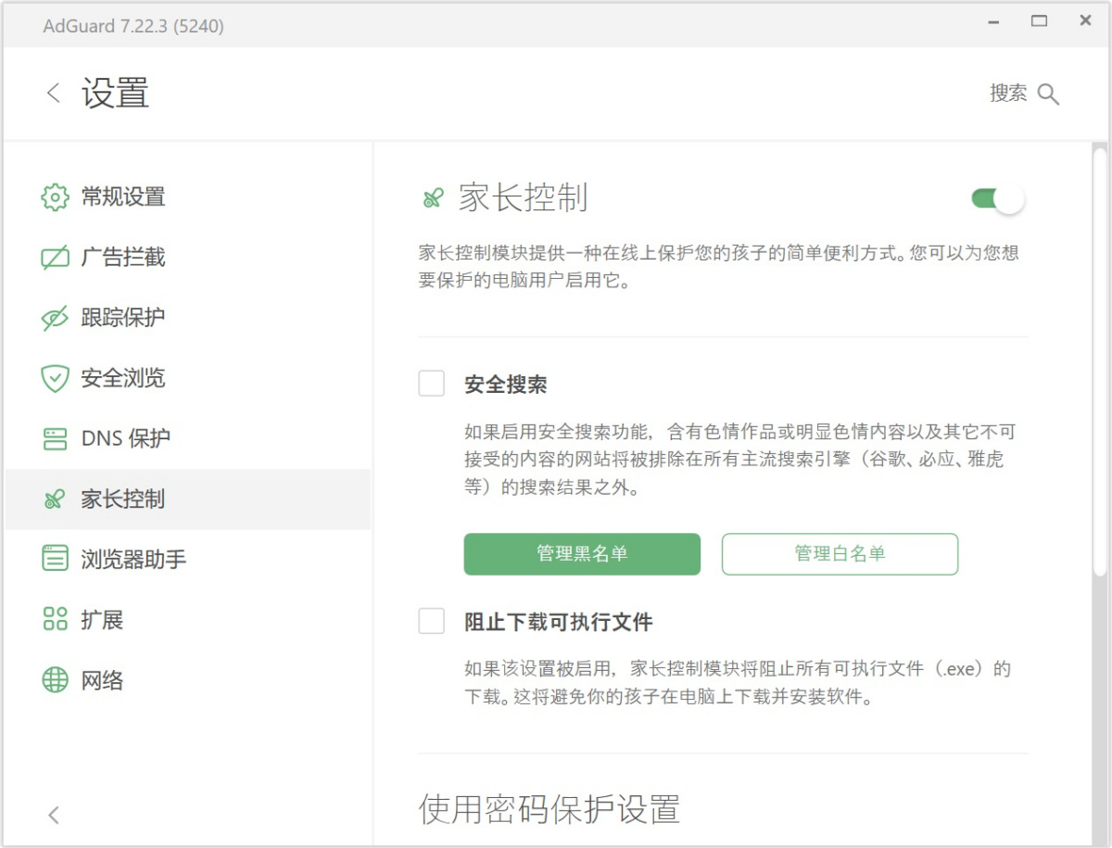Click the 浏览器助手 window icon
Image resolution: width=1112 pixels, height=848 pixels.
click(x=56, y=559)
